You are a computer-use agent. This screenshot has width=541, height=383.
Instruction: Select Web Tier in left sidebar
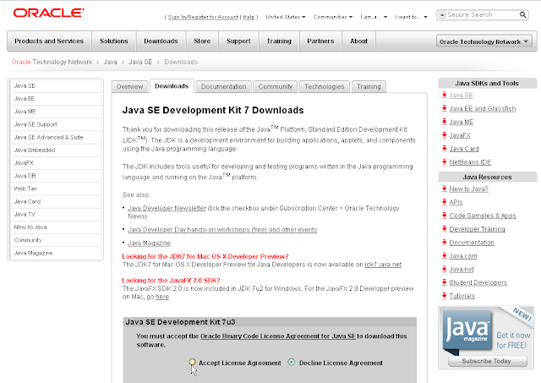click(x=56, y=189)
